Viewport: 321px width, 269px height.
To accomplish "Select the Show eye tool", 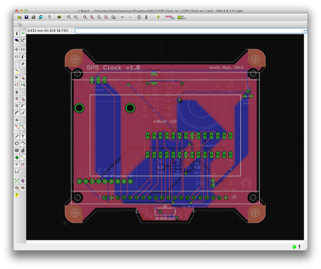I will click(x=23, y=33).
